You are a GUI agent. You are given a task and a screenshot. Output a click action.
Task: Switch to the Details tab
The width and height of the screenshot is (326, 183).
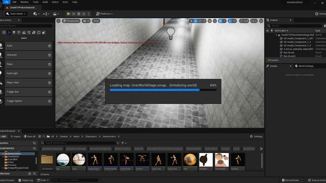point(274,66)
